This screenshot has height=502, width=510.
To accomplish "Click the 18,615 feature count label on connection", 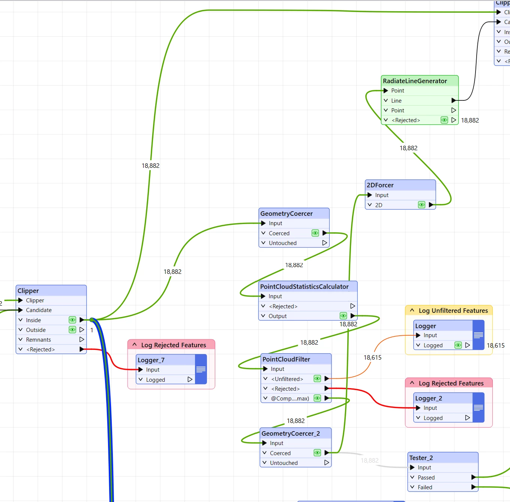I will click(x=372, y=357).
